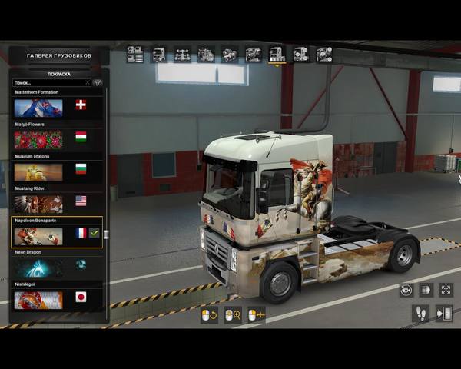
Task: Select the currently active paint job category tab
Action: click(x=276, y=54)
